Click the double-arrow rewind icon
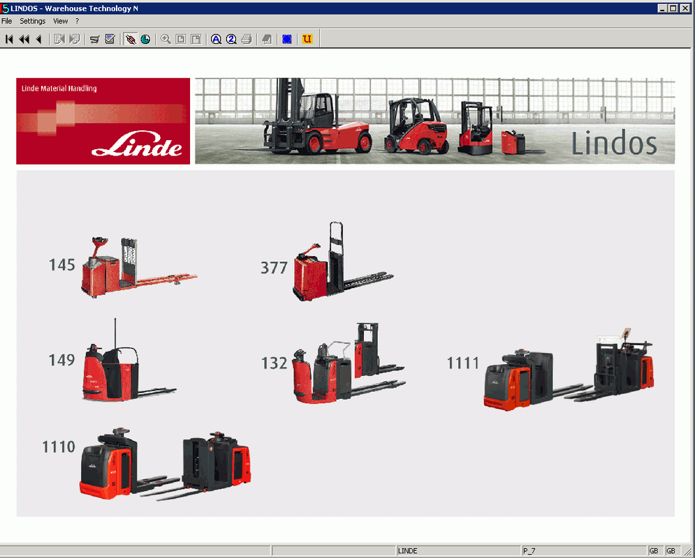 click(24, 39)
